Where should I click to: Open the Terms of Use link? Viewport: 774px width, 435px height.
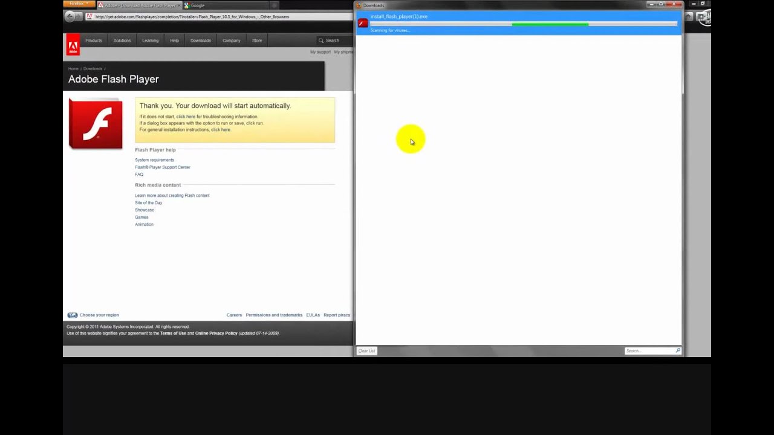[x=173, y=333]
